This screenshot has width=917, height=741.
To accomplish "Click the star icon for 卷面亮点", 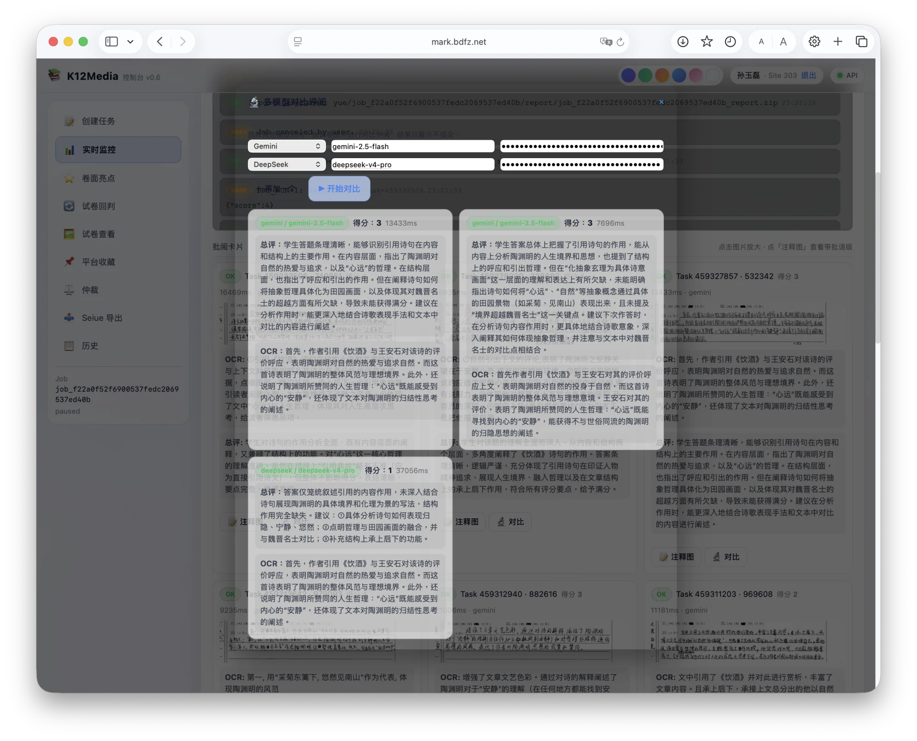I will tap(69, 178).
